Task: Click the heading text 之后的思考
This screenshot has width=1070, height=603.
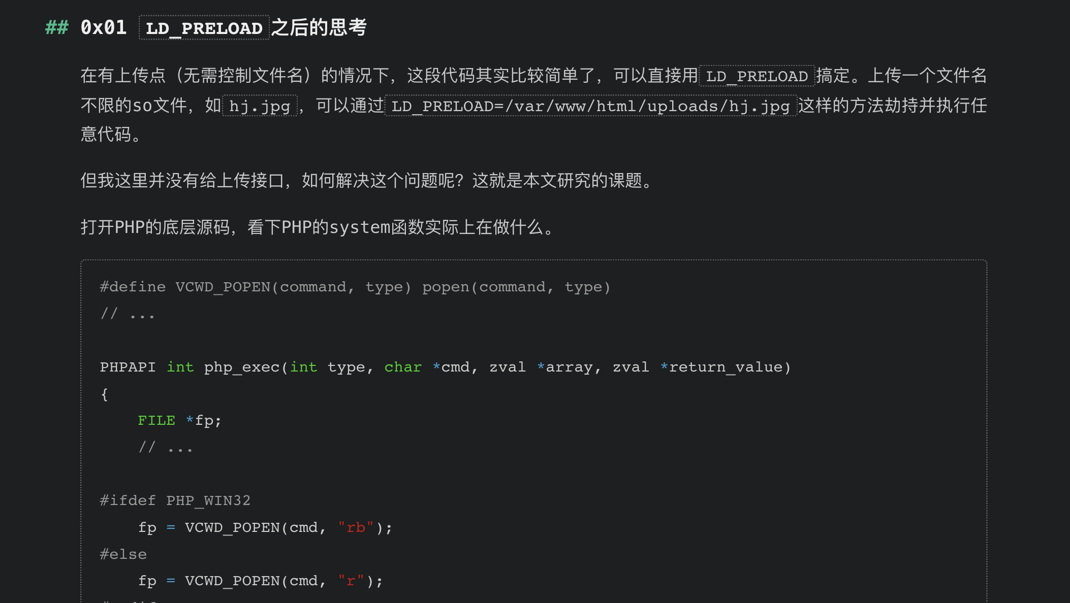Action: (319, 27)
